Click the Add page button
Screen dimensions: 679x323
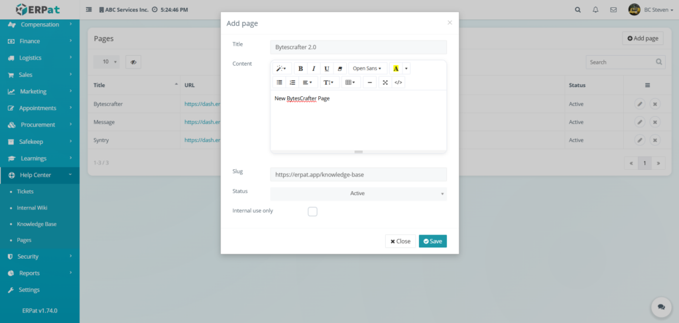coord(643,38)
